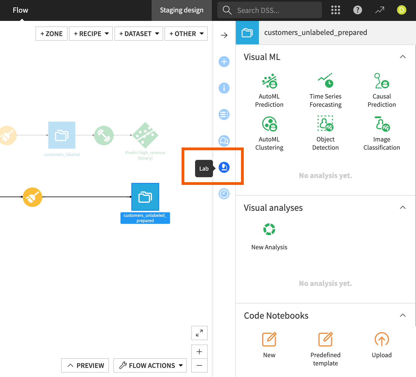Collapse the Visual analyses section
This screenshot has width=416, height=377.
click(403, 207)
